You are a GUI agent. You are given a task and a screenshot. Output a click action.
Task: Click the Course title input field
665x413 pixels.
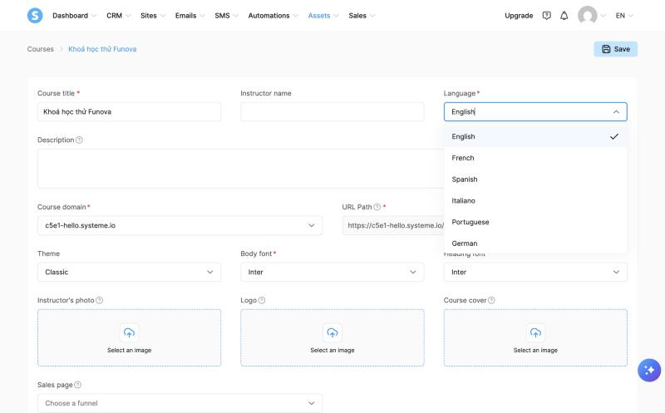point(129,112)
